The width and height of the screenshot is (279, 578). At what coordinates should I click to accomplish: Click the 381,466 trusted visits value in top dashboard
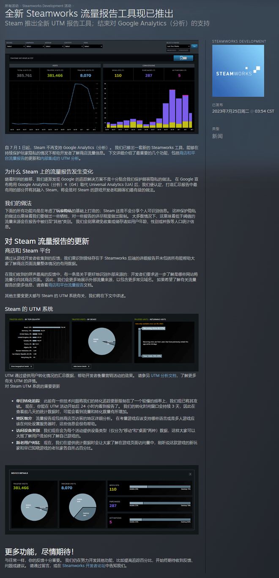click(55, 75)
